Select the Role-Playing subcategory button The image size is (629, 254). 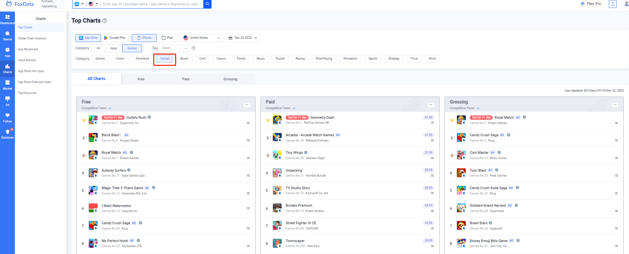point(324,59)
